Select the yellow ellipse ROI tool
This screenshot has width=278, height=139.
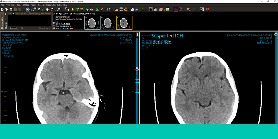tap(109, 9)
